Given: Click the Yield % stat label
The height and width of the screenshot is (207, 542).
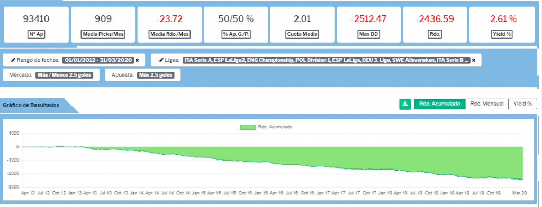Looking at the screenshot, I should [502, 34].
